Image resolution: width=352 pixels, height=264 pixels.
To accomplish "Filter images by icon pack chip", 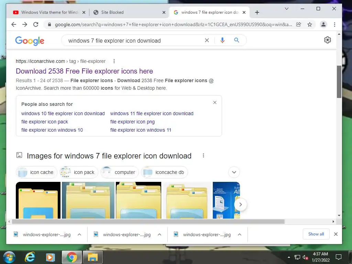I will pos(79,172).
